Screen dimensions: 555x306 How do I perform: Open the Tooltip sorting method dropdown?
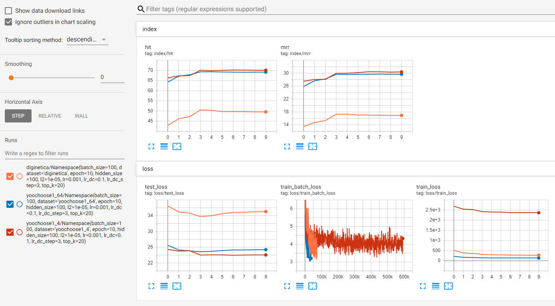point(87,39)
